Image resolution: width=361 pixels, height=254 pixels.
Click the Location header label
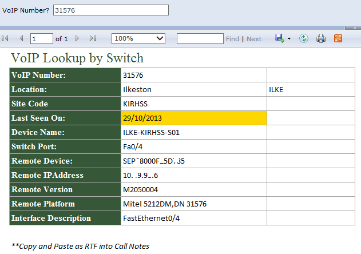tap(29, 89)
